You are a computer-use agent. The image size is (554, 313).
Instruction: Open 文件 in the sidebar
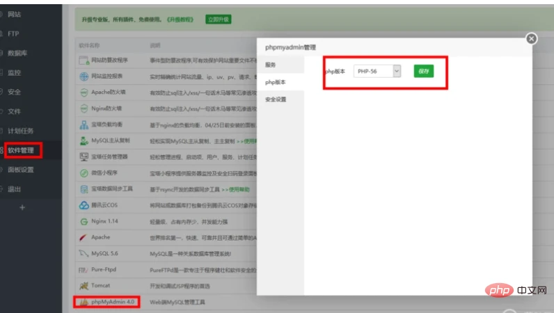pos(15,111)
